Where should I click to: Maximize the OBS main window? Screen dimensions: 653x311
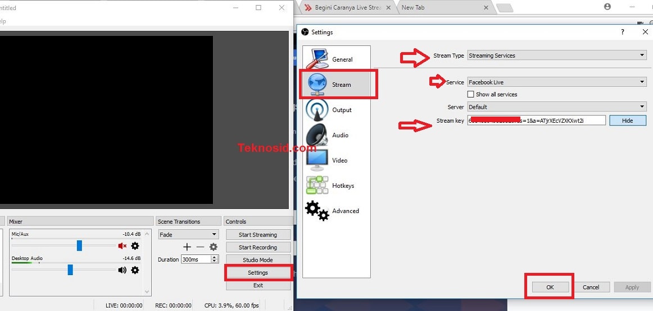pyautogui.click(x=258, y=7)
